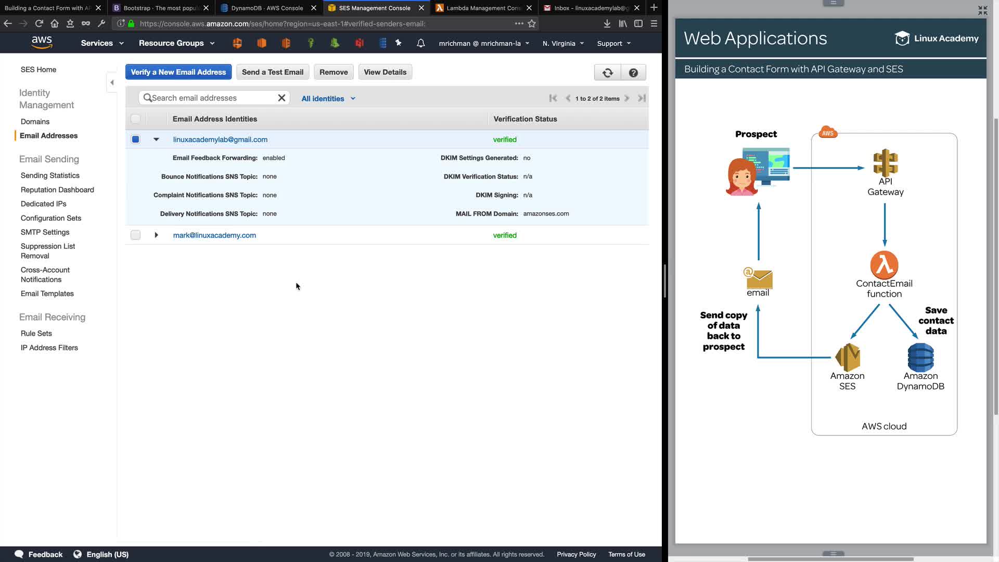999x562 pixels.
Task: Open the All identities filter dropdown
Action: (328, 98)
